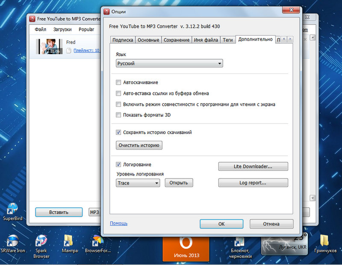Close the Опции dialog
The height and width of the screenshot is (265, 342).
click(291, 10)
